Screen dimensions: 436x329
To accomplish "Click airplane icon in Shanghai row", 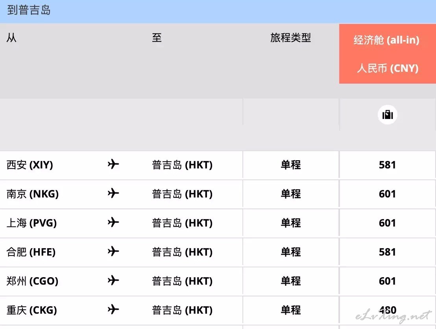I will 113,222.
